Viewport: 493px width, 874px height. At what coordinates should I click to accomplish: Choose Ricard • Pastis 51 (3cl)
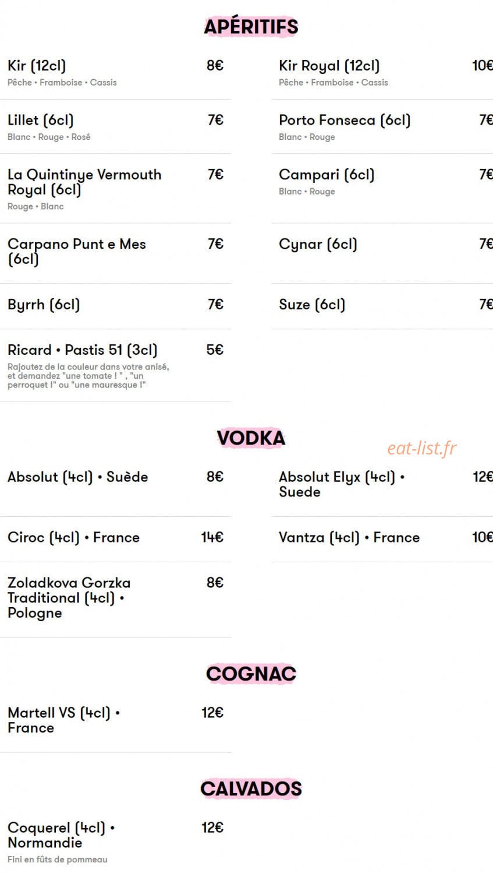click(x=115, y=365)
